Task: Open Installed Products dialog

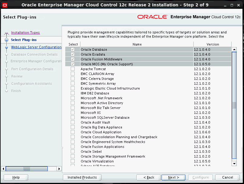Action: (x=82, y=177)
